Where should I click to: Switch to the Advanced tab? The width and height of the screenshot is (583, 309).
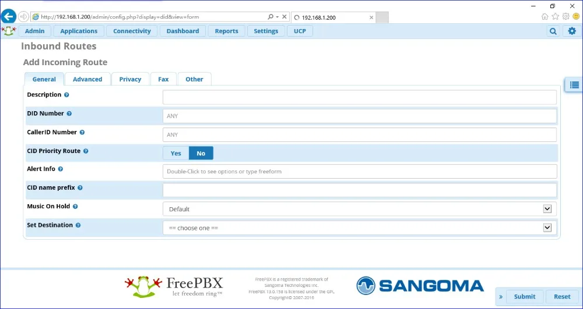(x=87, y=79)
